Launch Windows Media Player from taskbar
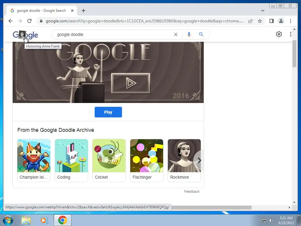This screenshot has height=226, width=301. click(44, 220)
